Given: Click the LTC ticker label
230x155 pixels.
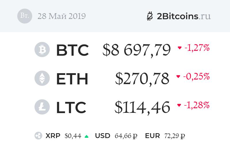Looking at the screenshot, I should 71,107.
